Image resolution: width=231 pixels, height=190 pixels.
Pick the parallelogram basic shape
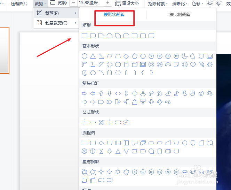click(110, 56)
